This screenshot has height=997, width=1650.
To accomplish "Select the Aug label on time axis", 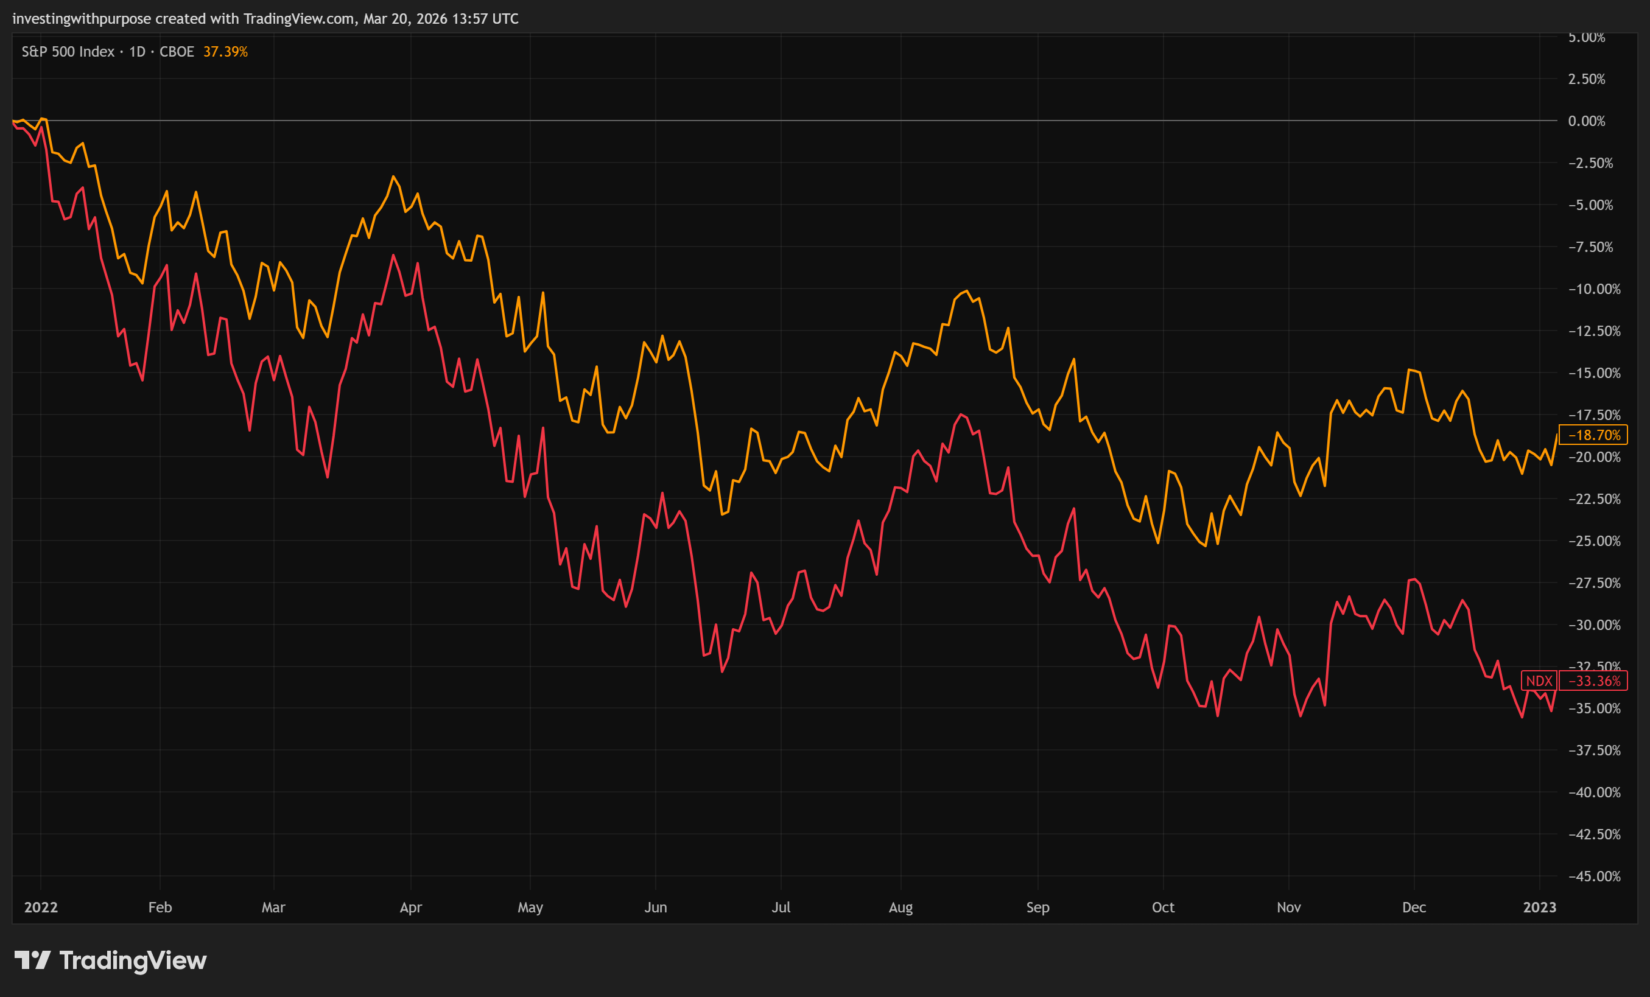I will [900, 908].
